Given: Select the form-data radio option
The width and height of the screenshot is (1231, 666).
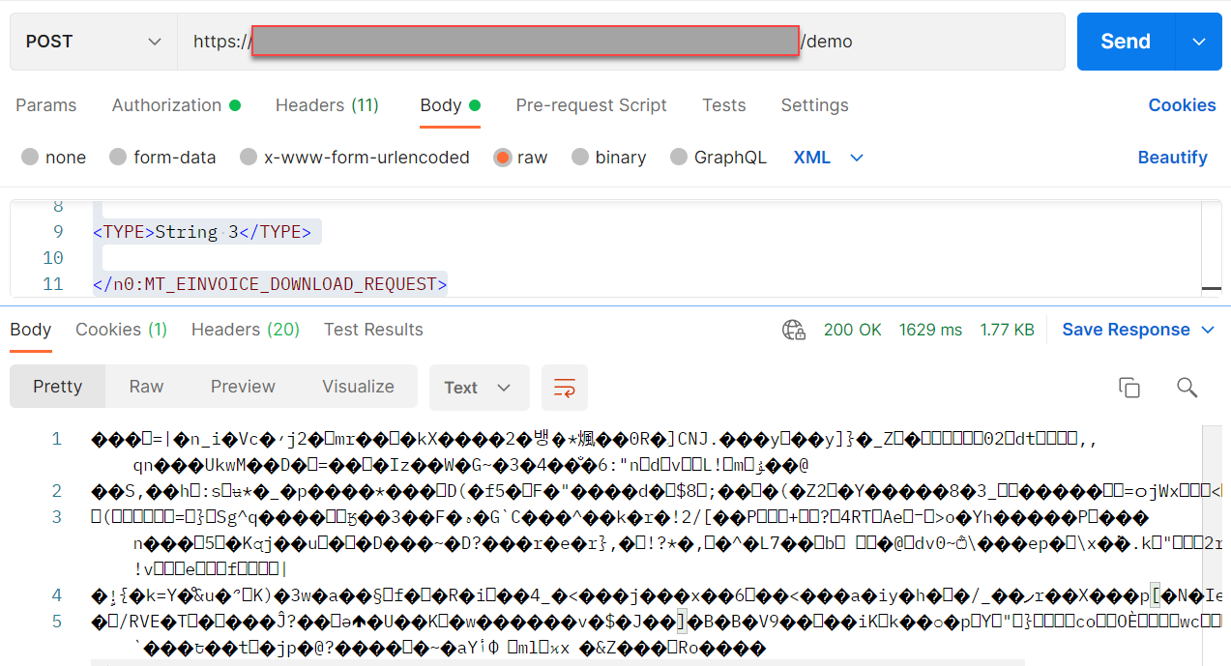Looking at the screenshot, I should coord(118,158).
